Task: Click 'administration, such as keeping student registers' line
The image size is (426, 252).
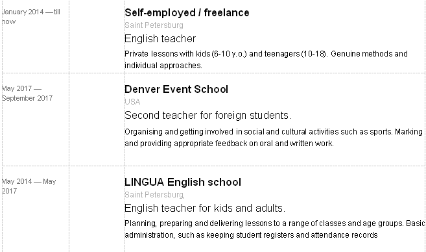Action: point(251,235)
